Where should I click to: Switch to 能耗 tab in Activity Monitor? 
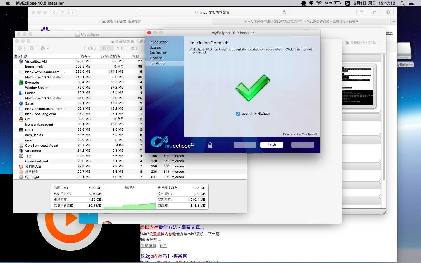tap(120, 48)
